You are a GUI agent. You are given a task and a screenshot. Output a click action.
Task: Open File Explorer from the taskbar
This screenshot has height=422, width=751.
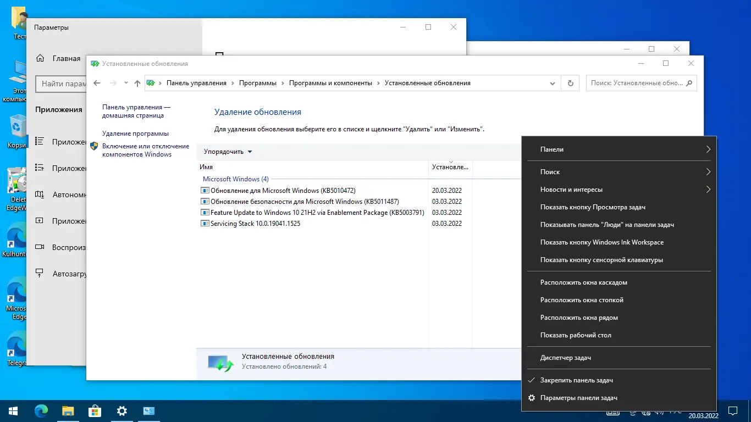pos(68,410)
